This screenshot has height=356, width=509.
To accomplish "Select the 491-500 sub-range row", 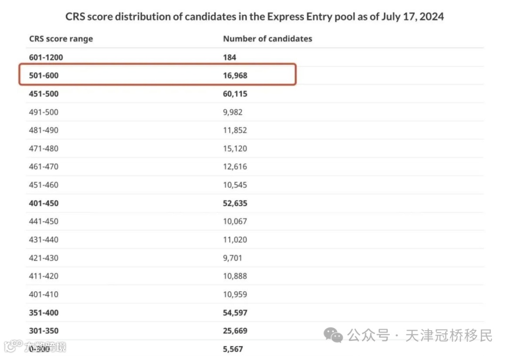I will pos(44,112).
